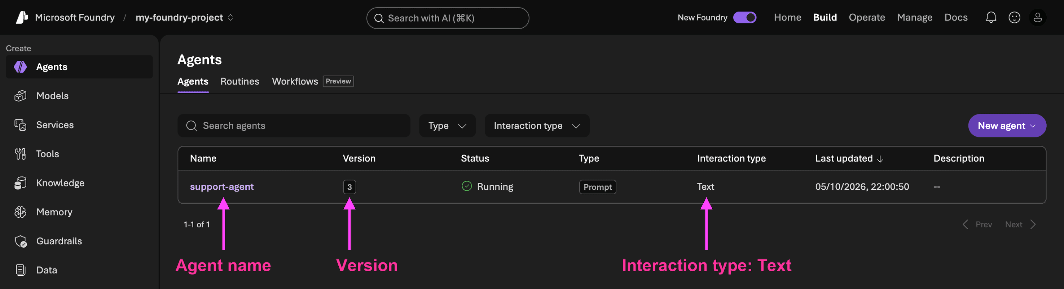Click the Search agents input field
The image size is (1064, 289).
coord(294,126)
